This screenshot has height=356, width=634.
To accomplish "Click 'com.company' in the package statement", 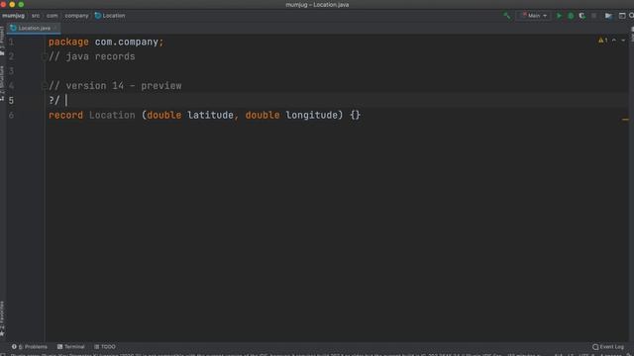I will point(127,42).
